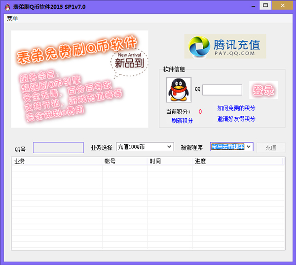The image size is (296, 265).
Task: Click the 邀请好友得积分 invite link
Action: tap(236, 119)
